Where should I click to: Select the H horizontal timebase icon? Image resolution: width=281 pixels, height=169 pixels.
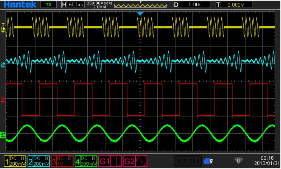(x=64, y=5)
